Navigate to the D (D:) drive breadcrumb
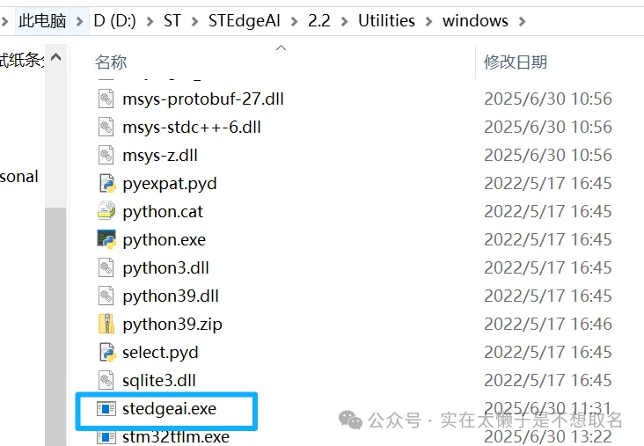Viewport: 644px width, 446px height. [113, 20]
